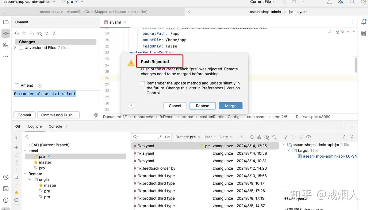Enable 'Remember the update method' checkbox

[143, 83]
